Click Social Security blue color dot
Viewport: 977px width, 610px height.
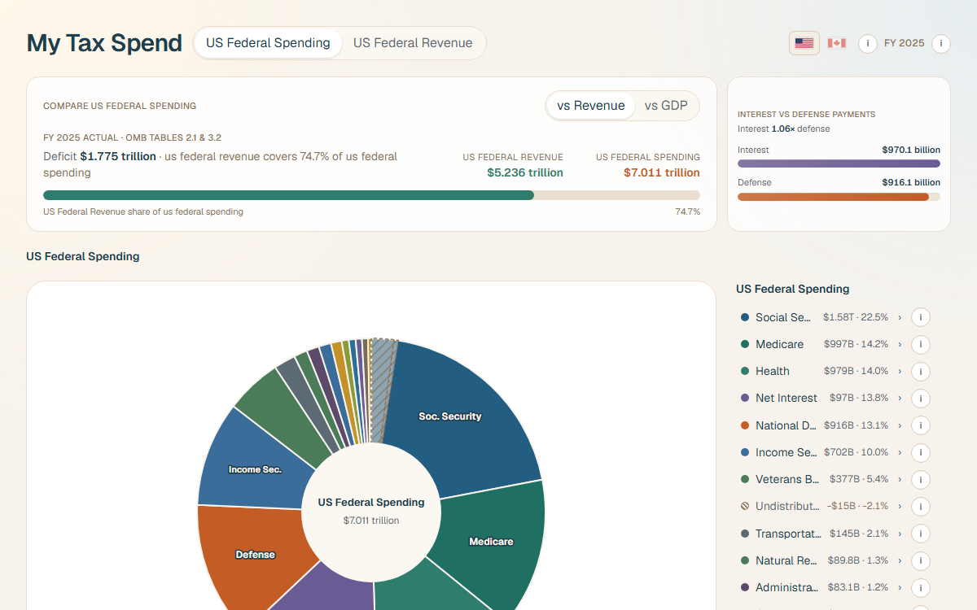pyautogui.click(x=745, y=317)
